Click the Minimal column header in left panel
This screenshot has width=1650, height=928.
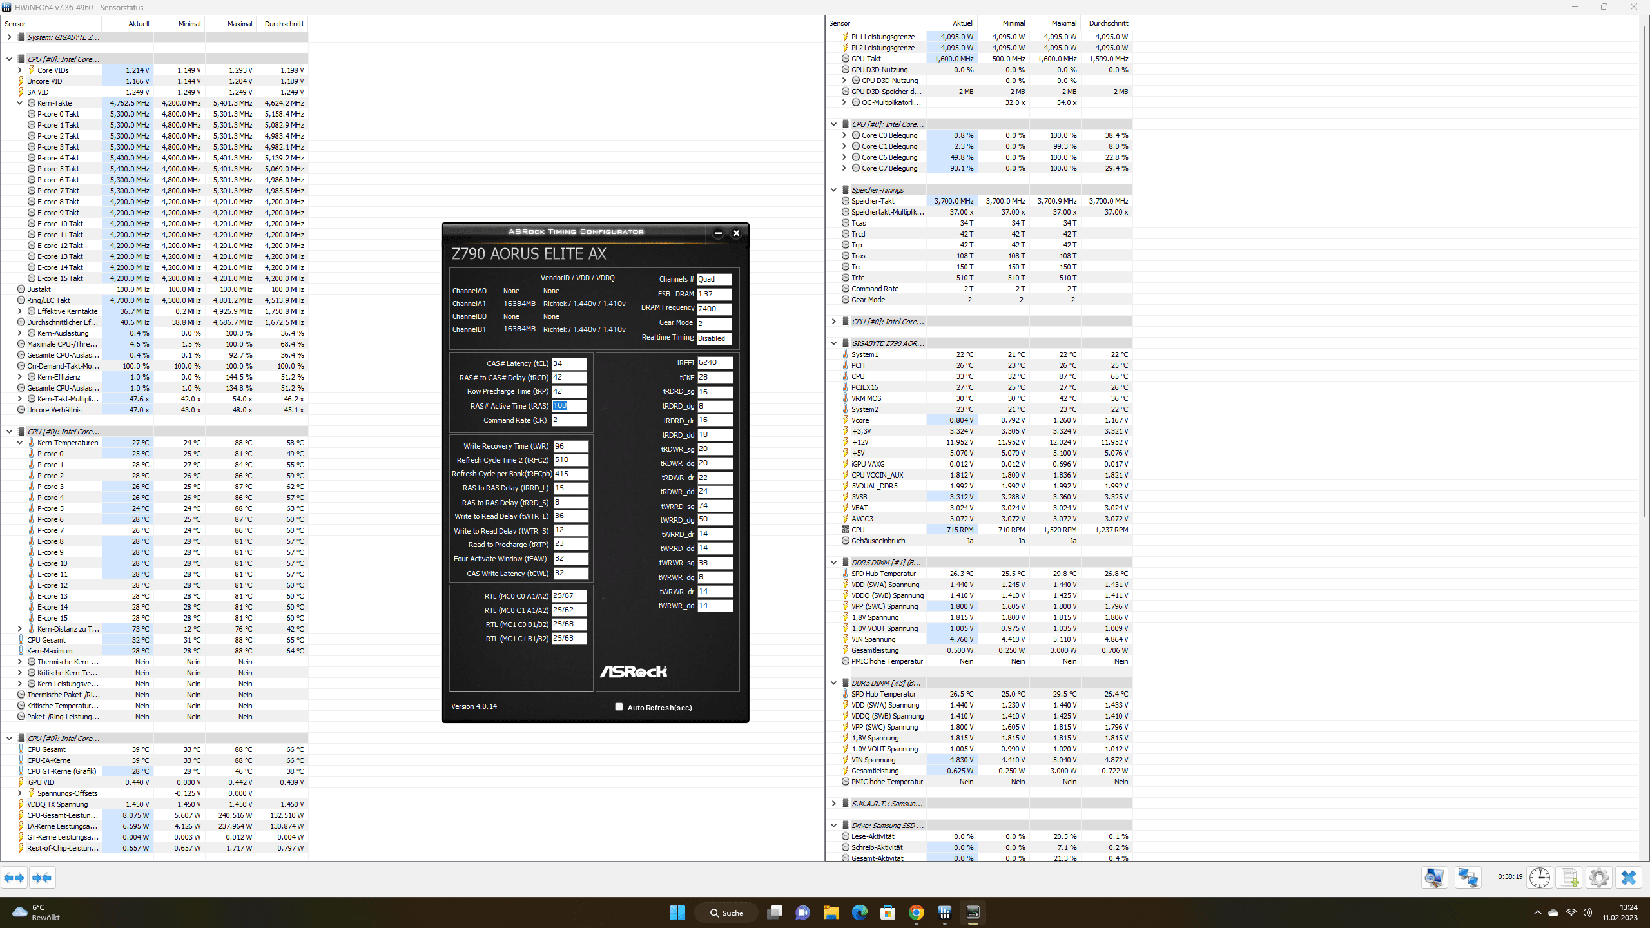(x=179, y=24)
